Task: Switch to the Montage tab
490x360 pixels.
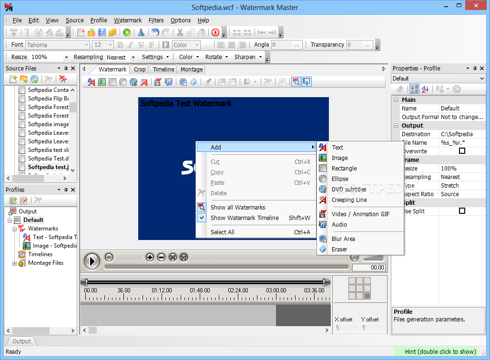Action: click(192, 70)
